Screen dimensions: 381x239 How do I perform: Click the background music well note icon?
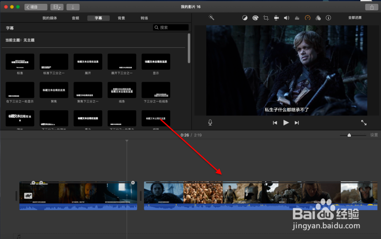click(x=19, y=236)
